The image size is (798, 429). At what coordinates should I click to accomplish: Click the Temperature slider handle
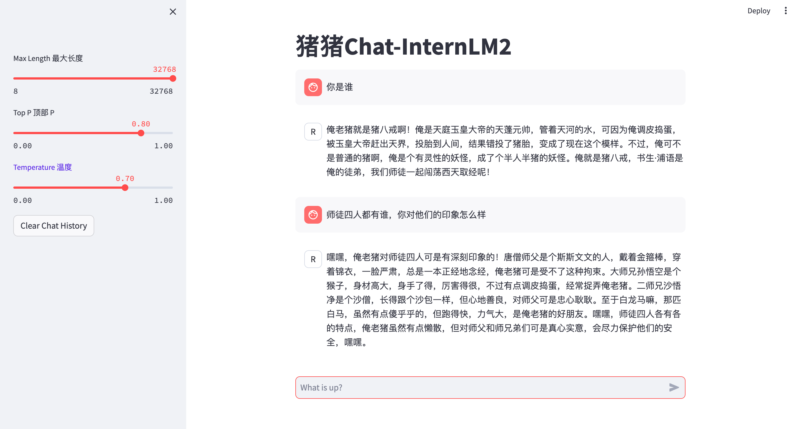tap(125, 188)
